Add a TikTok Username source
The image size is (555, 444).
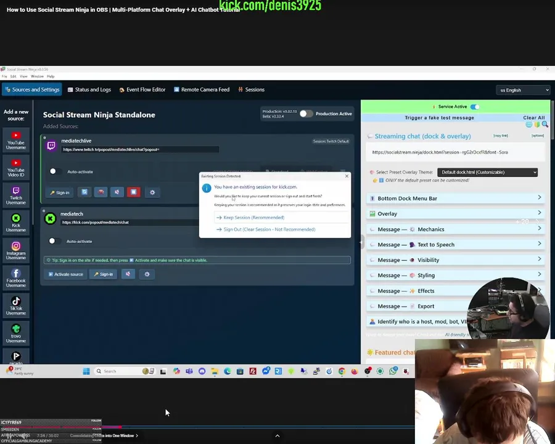[x=16, y=306]
